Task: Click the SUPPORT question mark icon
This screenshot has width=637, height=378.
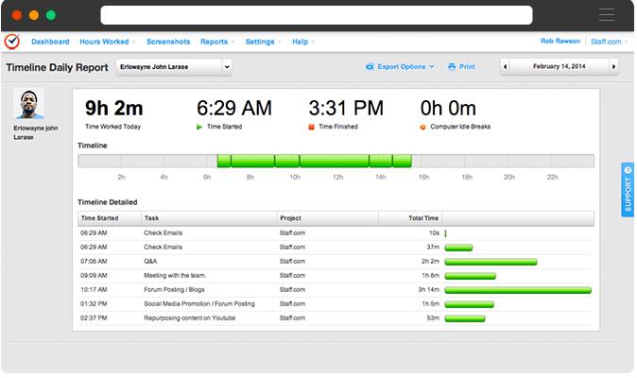Action: click(628, 170)
